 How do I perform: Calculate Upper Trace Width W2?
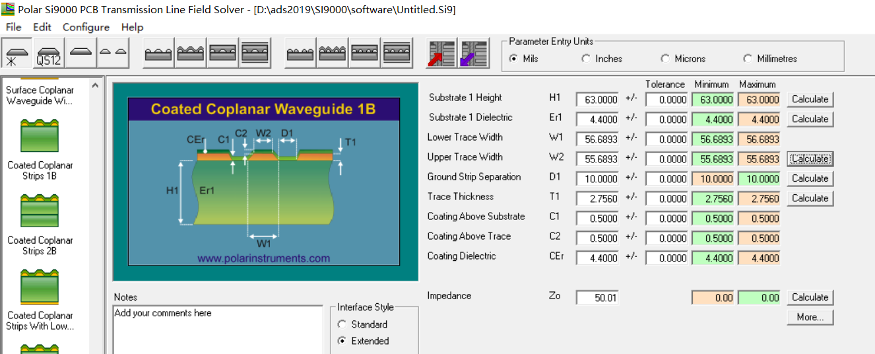point(810,159)
